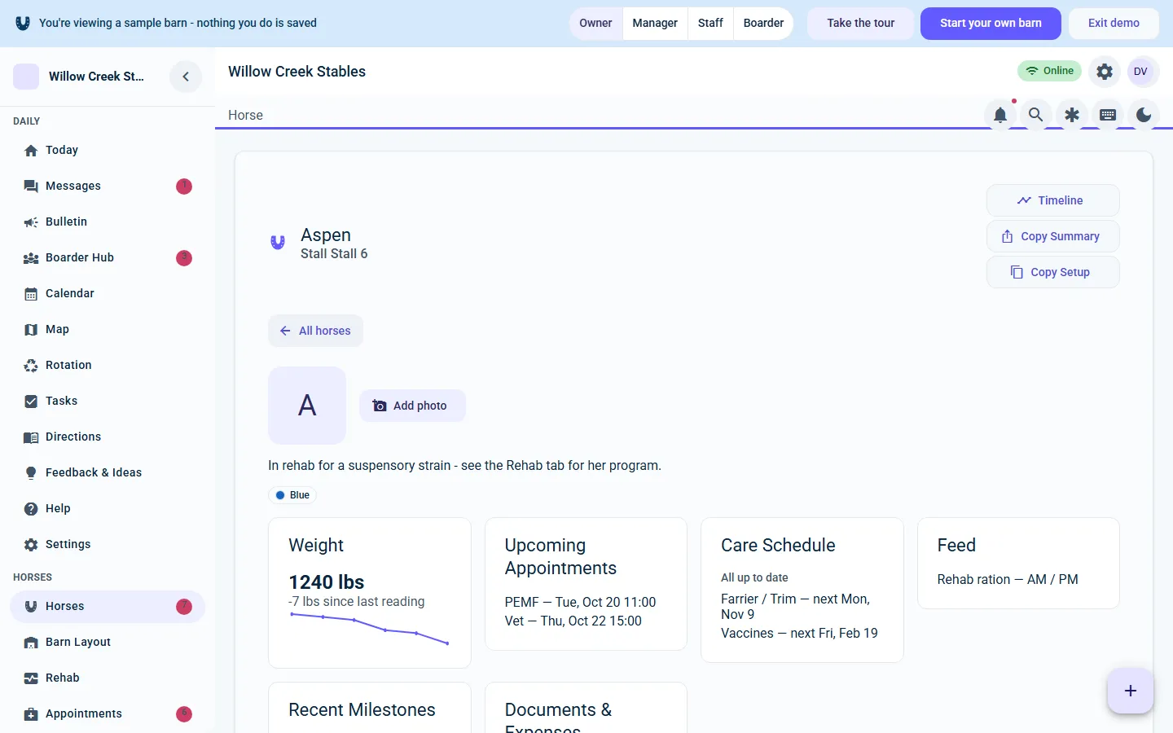This screenshot has width=1173, height=733.
Task: Open Appointments in sidebar
Action: click(108, 713)
